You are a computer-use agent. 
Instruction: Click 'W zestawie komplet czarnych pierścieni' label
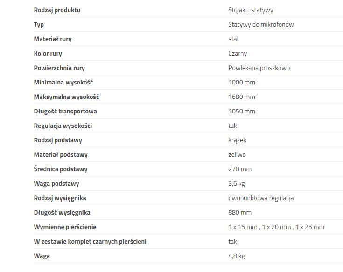pyautogui.click(x=90, y=241)
